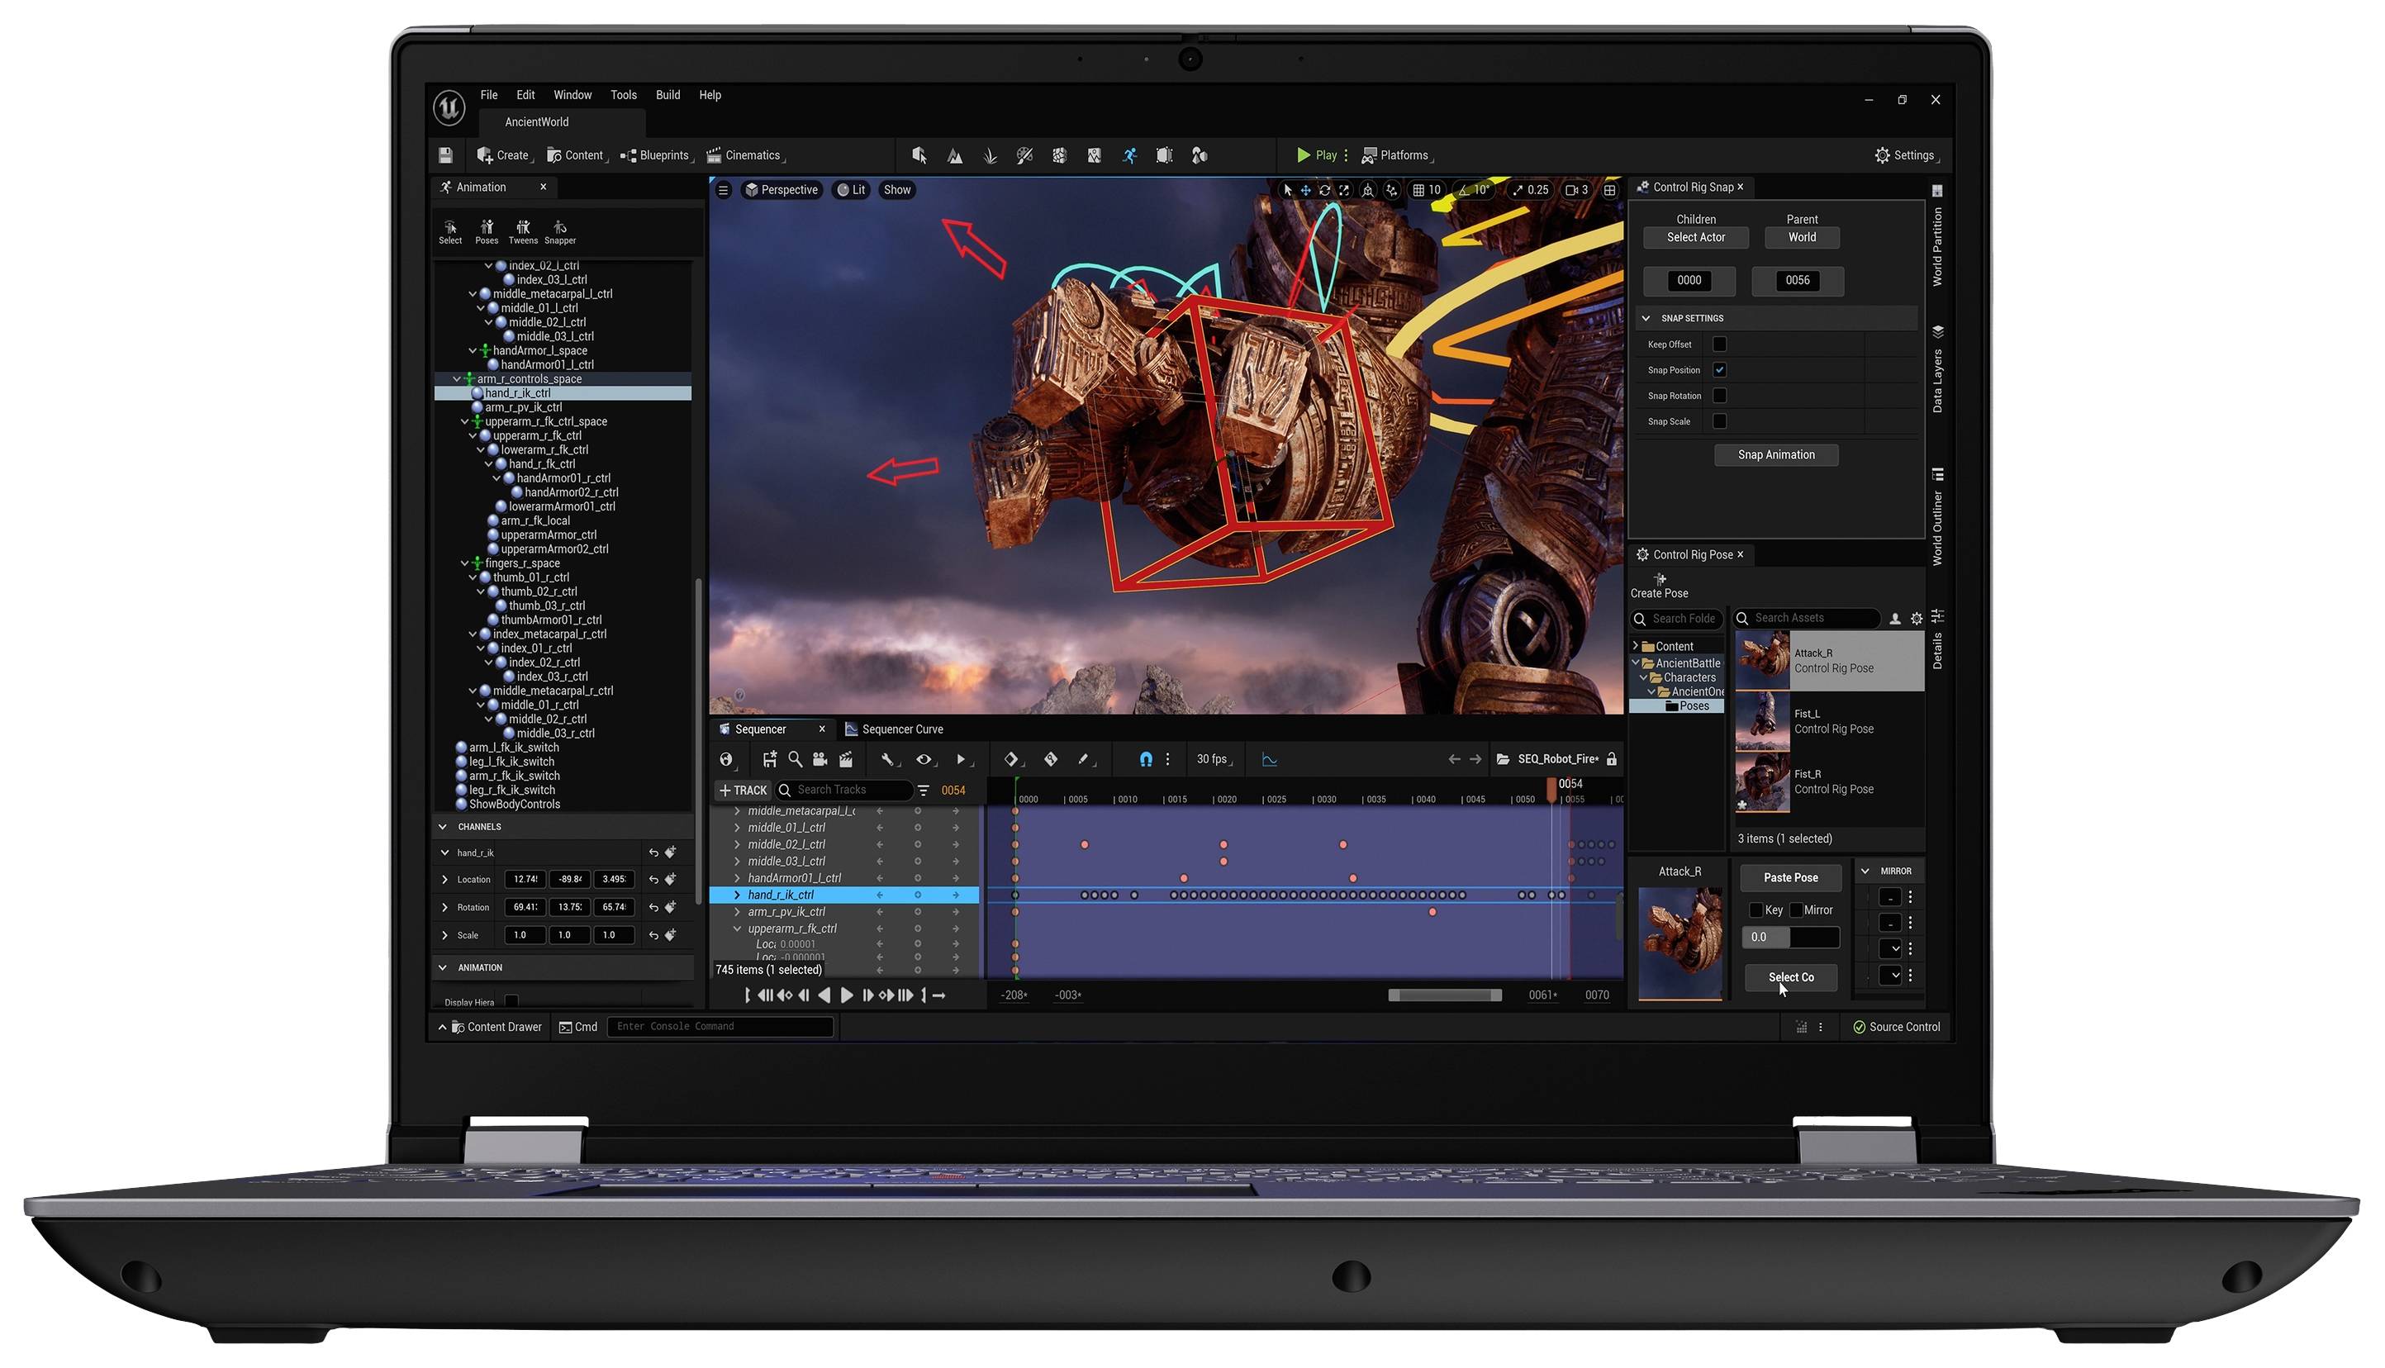Collapse the Snap Settings section
The width and height of the screenshot is (2385, 1368).
click(1646, 317)
